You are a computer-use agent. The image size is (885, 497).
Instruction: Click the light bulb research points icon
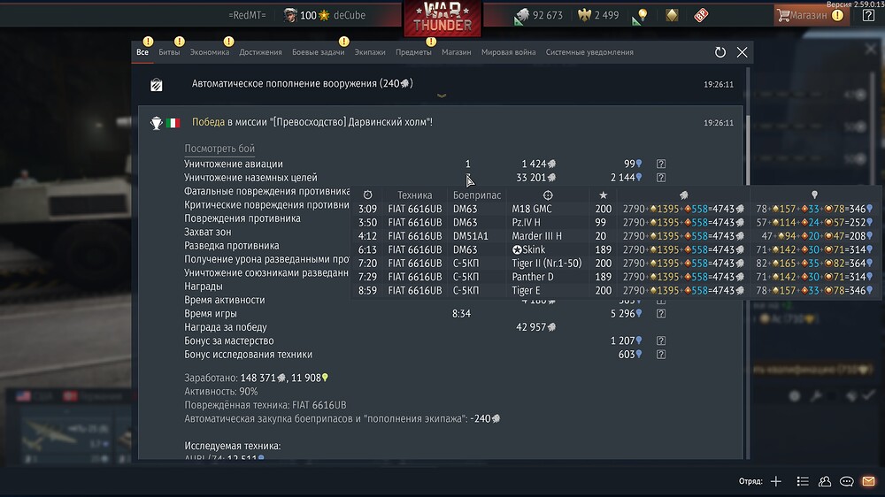pos(643,15)
